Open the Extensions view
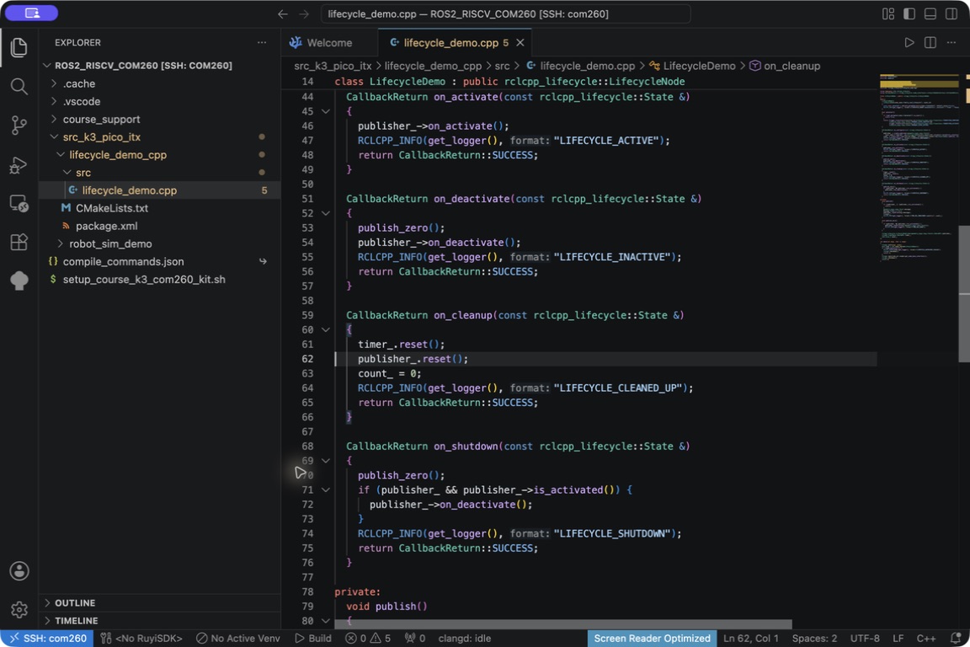This screenshot has height=647, width=970. [x=19, y=242]
